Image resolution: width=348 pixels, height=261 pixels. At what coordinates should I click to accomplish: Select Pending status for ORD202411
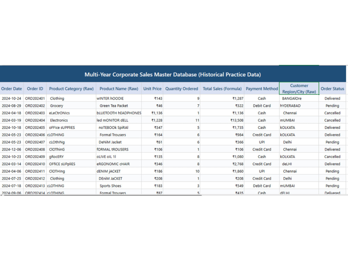pos(332,171)
